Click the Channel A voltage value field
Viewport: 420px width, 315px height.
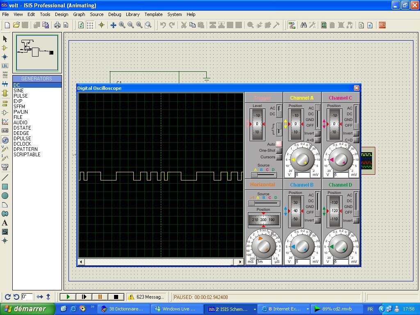(x=302, y=175)
